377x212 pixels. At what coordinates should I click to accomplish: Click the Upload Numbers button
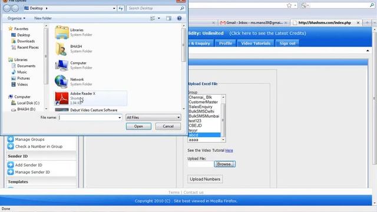click(x=205, y=179)
